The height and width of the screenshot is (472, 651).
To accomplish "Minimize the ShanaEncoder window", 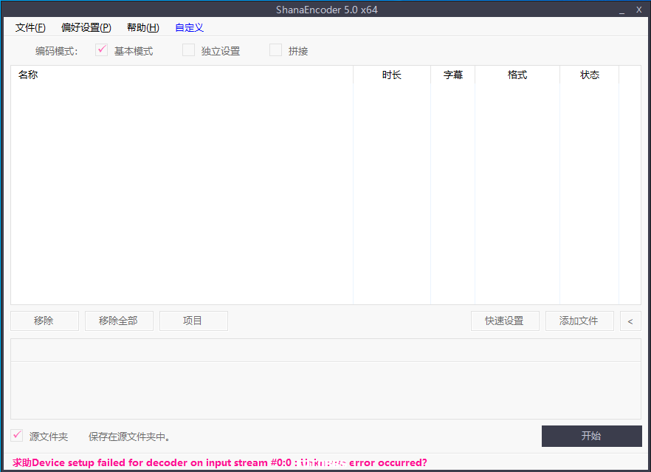I will tap(621, 10).
